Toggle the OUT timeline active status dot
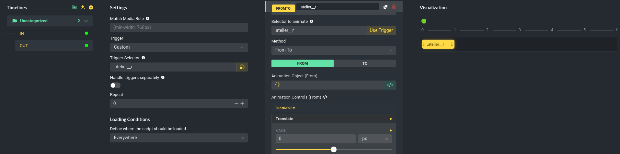Image resolution: width=620 pixels, height=154 pixels. (x=86, y=45)
